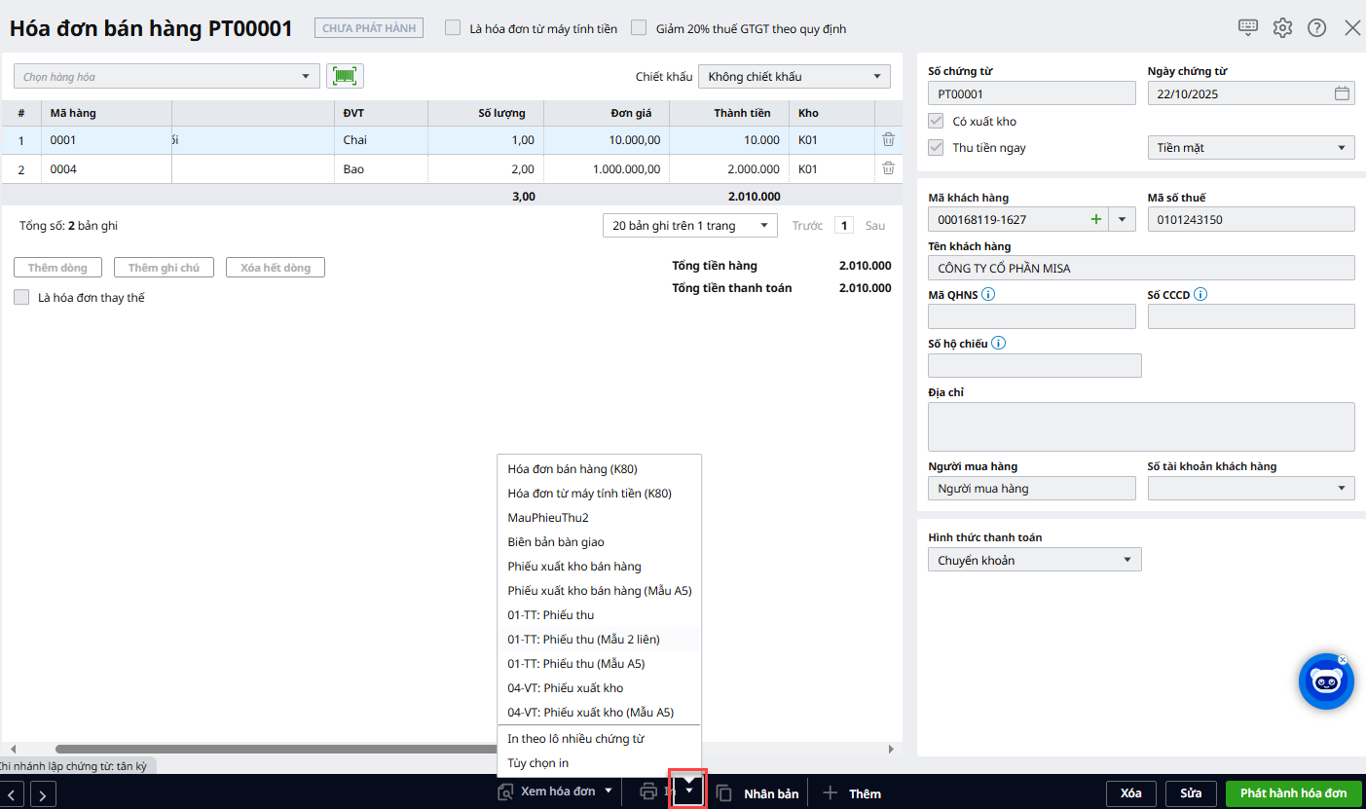Open the chatbot assistant robot icon
The width and height of the screenshot is (1366, 809).
pyautogui.click(x=1325, y=681)
